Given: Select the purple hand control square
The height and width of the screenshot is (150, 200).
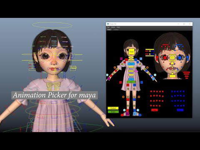Looking at the screenshot, I should 109,78.
